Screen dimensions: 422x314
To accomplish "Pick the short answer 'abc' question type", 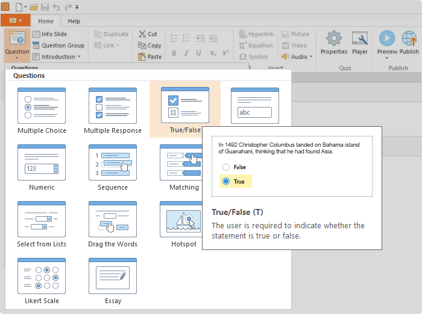I will coord(255,106).
